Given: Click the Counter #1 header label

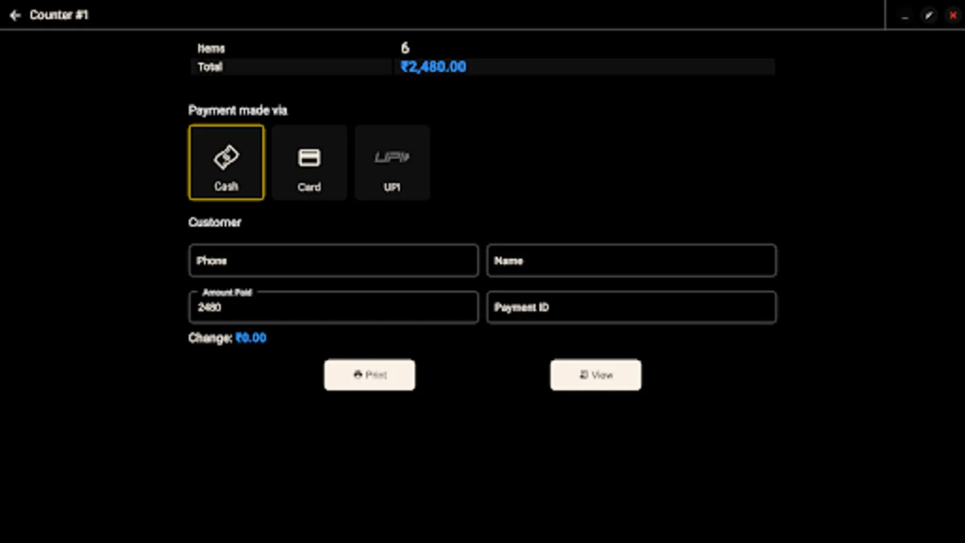Looking at the screenshot, I should 60,15.
